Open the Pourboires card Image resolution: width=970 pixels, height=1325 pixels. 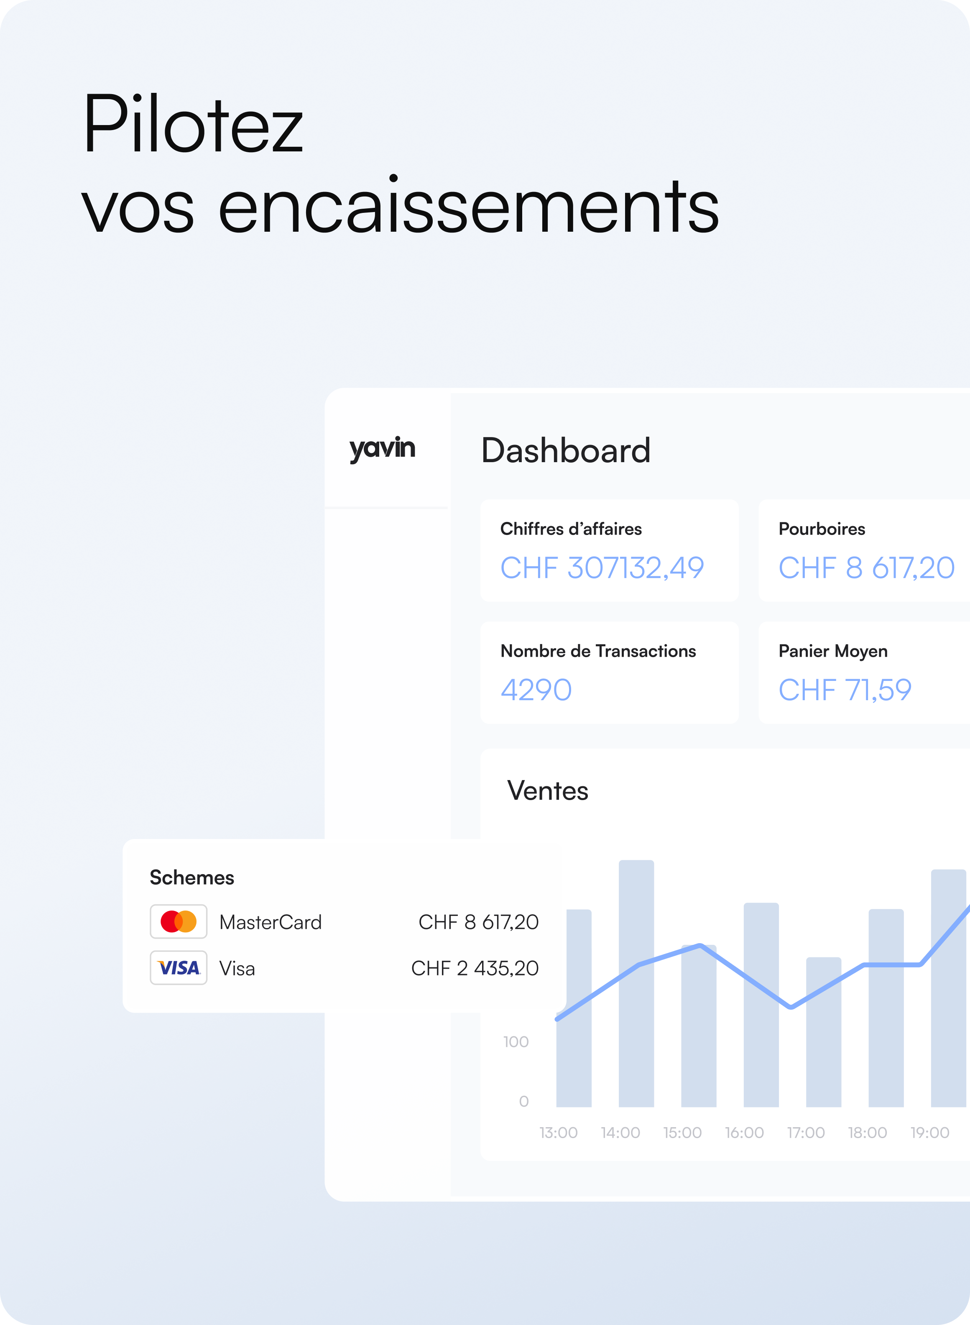pyautogui.click(x=863, y=550)
